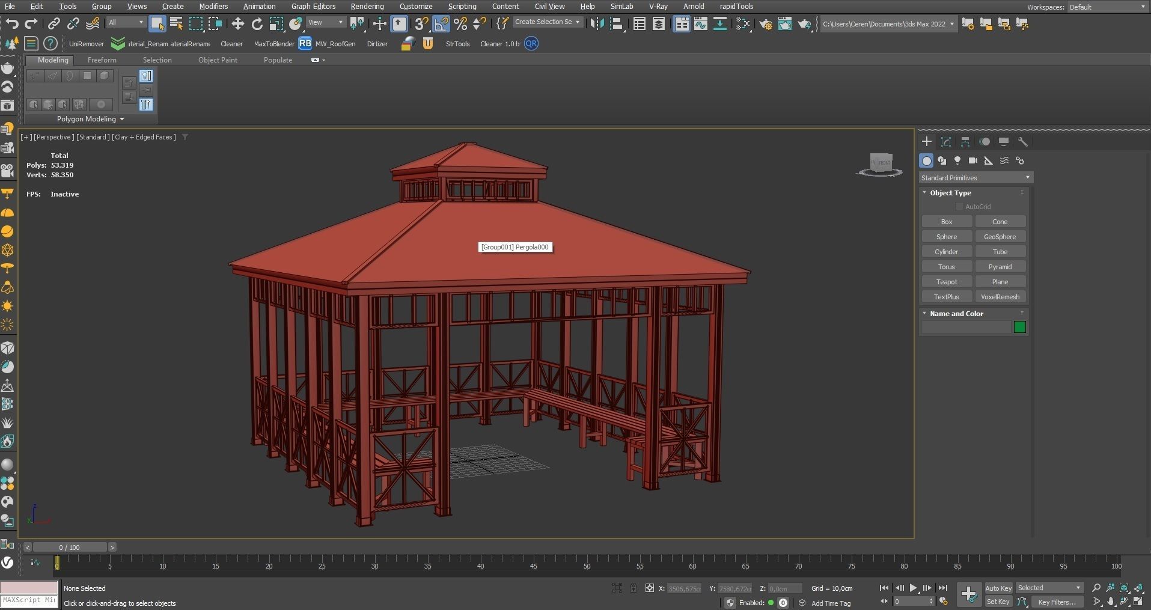Click the time slider 0 / 100 handle

tap(69, 547)
